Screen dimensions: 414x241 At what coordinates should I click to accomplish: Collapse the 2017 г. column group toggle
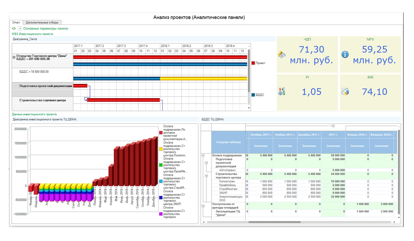pyautogui.click(x=333, y=126)
